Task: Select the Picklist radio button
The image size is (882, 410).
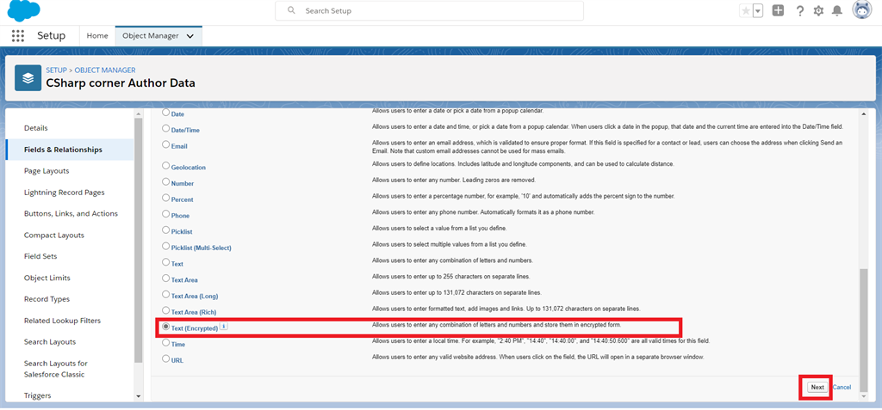Action: [x=166, y=229]
